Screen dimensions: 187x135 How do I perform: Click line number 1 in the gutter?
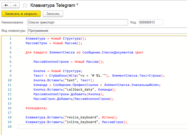11,39
